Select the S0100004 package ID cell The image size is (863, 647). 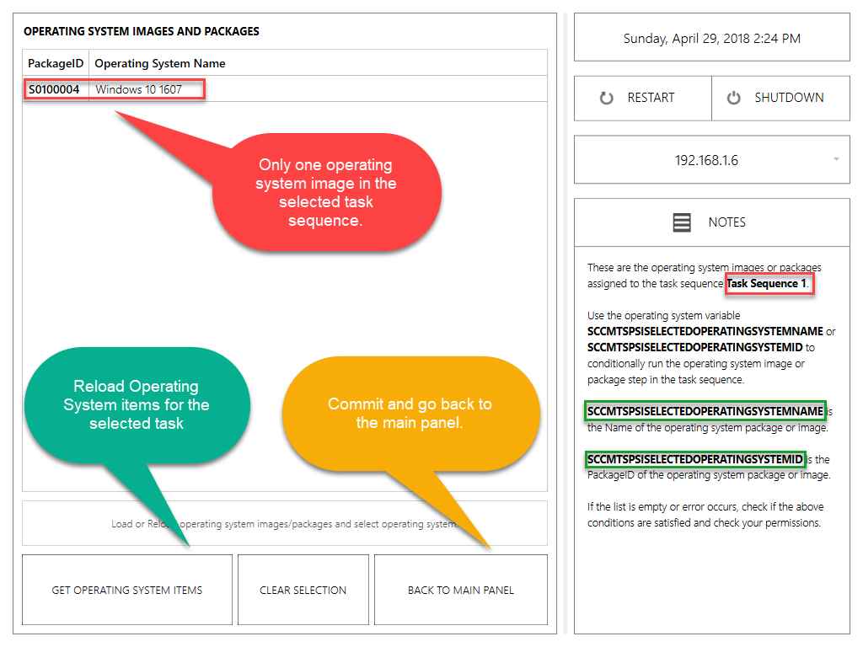pyautogui.click(x=54, y=89)
